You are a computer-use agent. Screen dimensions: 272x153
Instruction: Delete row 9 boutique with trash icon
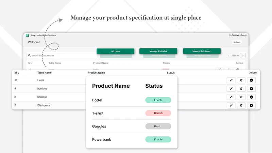[x=241, y=89]
